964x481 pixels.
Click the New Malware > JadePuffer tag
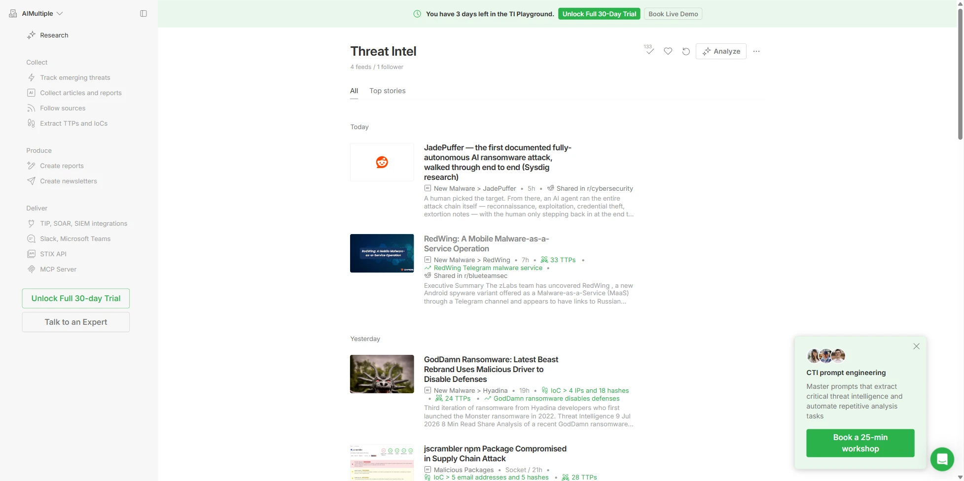tap(475, 188)
